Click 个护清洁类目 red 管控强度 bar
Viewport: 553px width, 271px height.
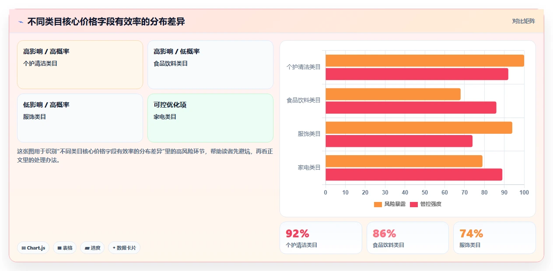coord(417,74)
